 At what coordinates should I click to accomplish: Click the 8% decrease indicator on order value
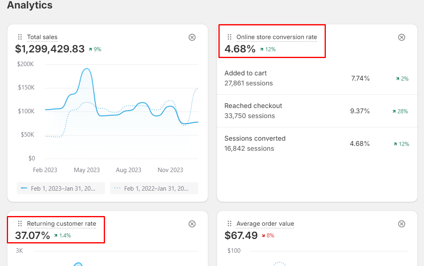(268, 236)
